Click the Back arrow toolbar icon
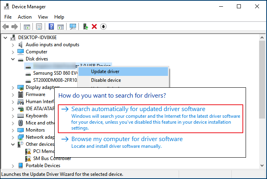267x179 pixels. [x=6, y=26]
